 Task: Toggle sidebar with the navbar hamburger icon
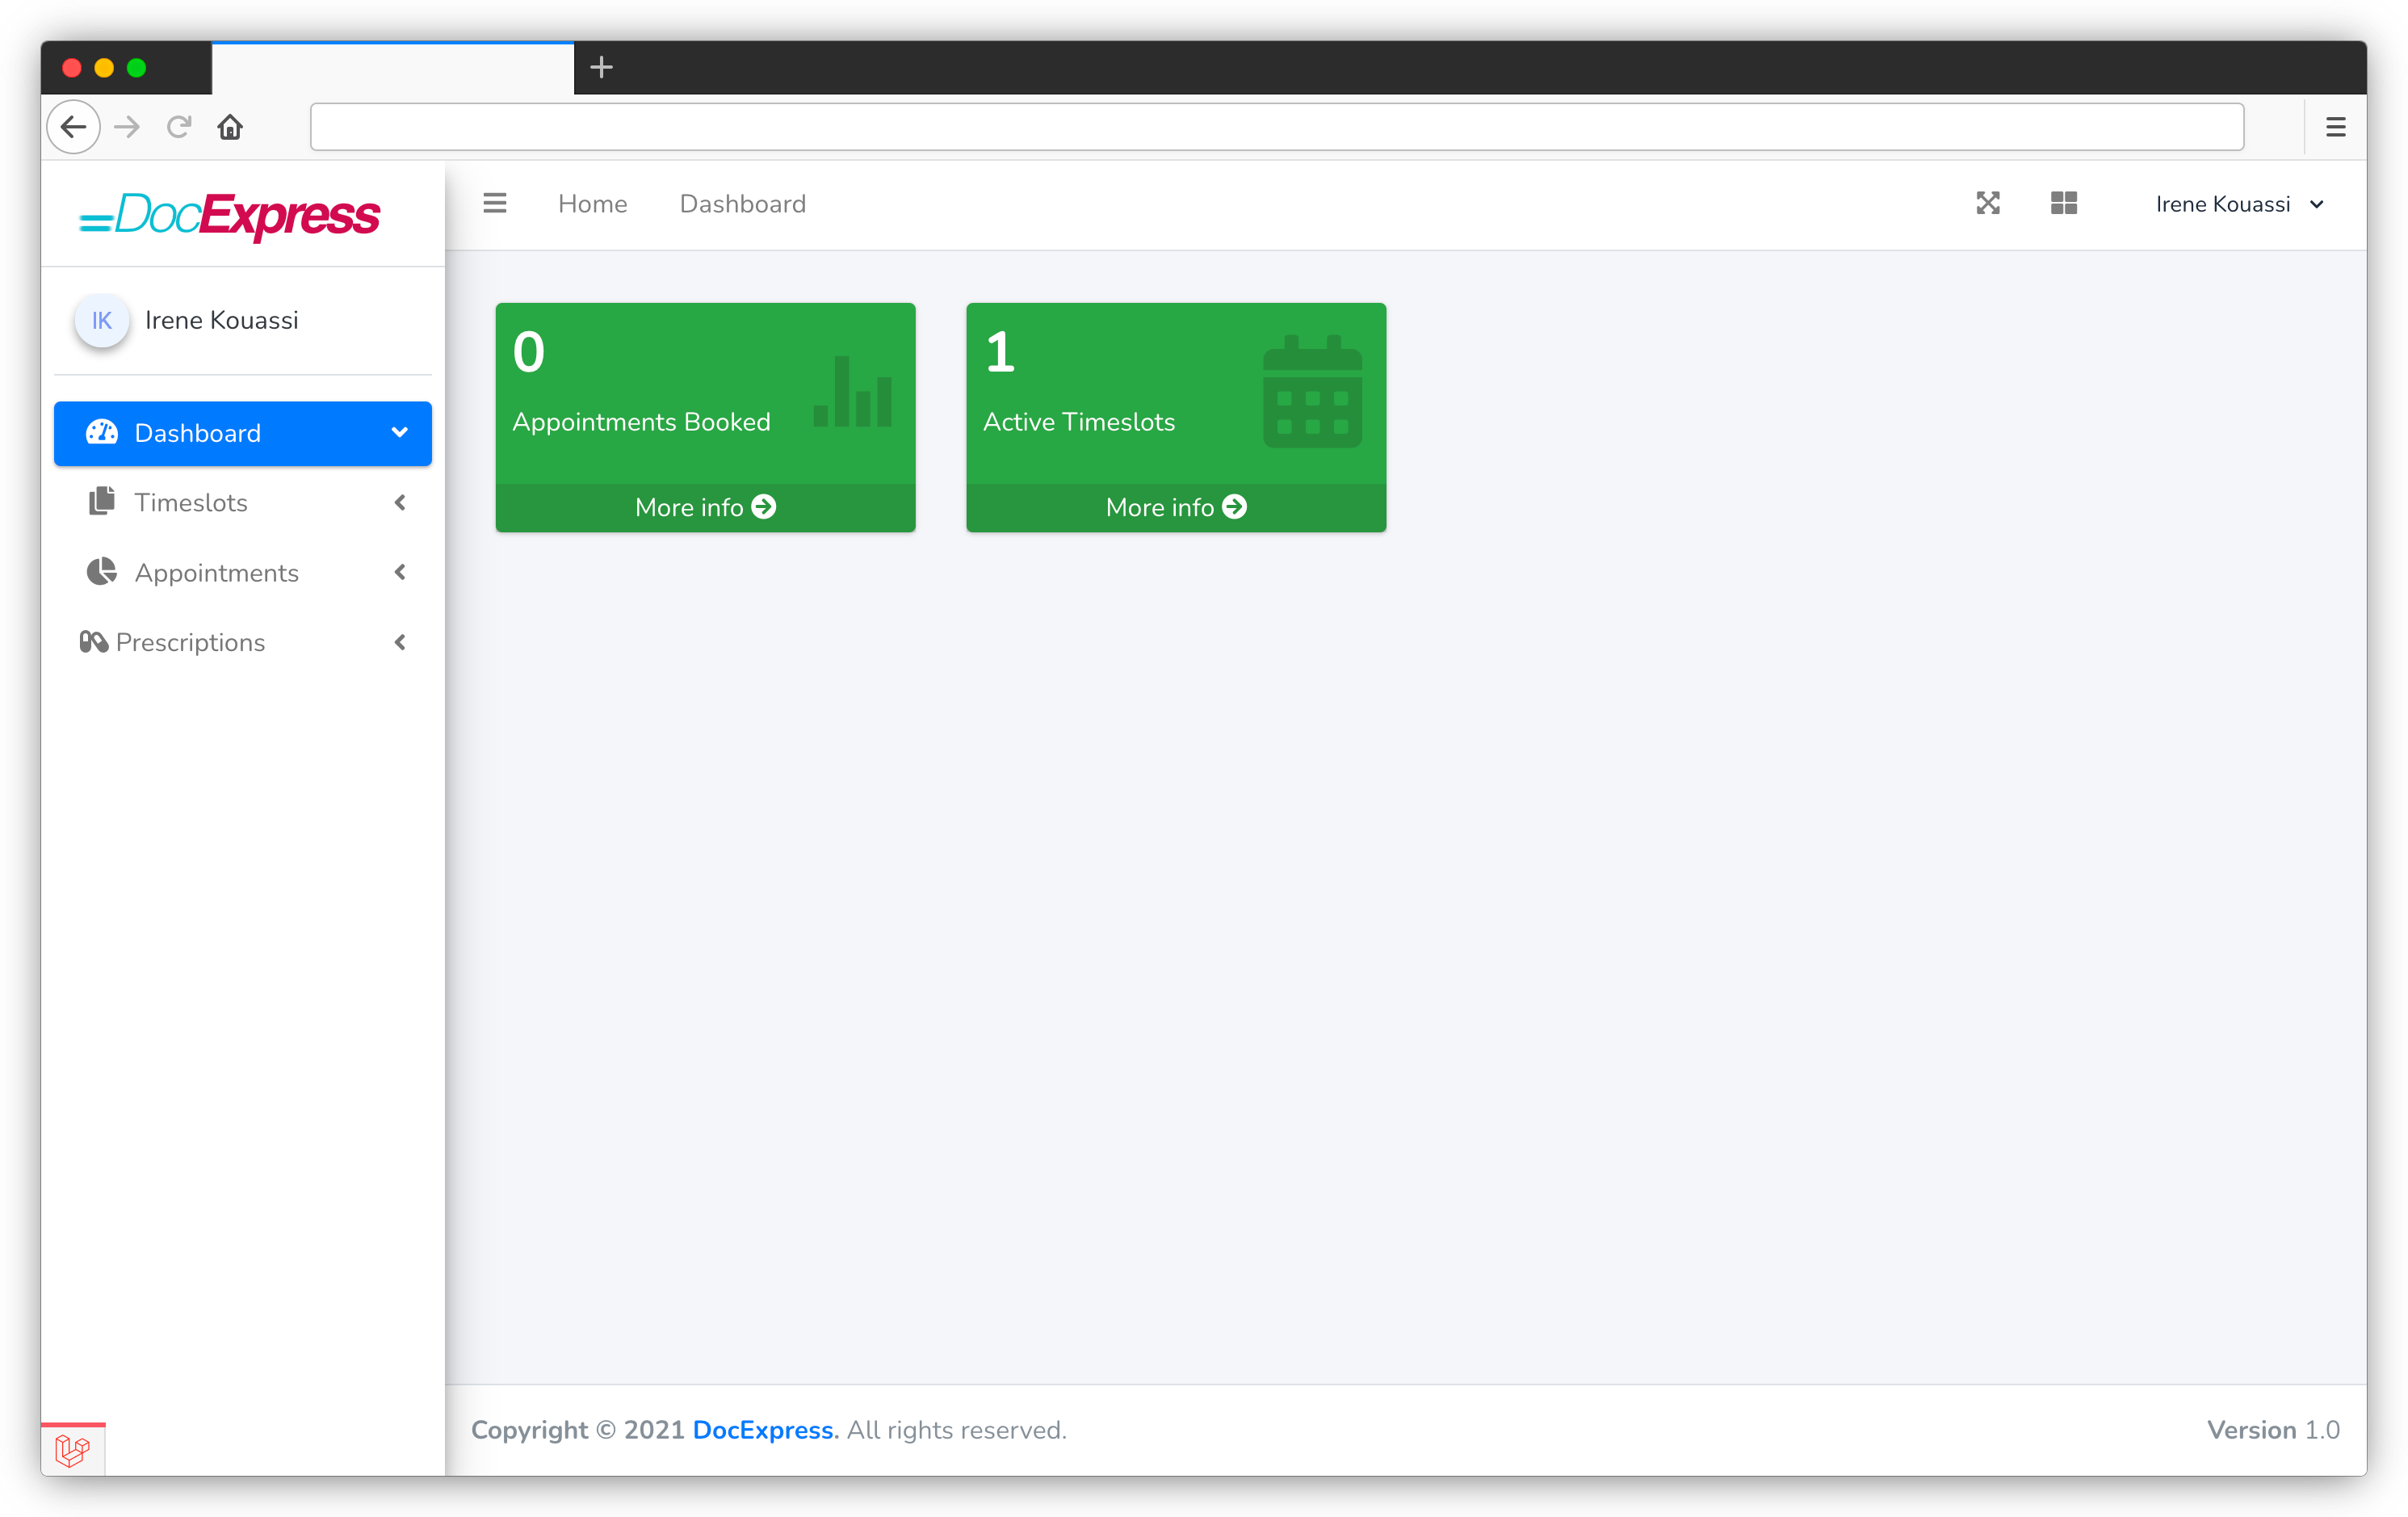tap(494, 204)
